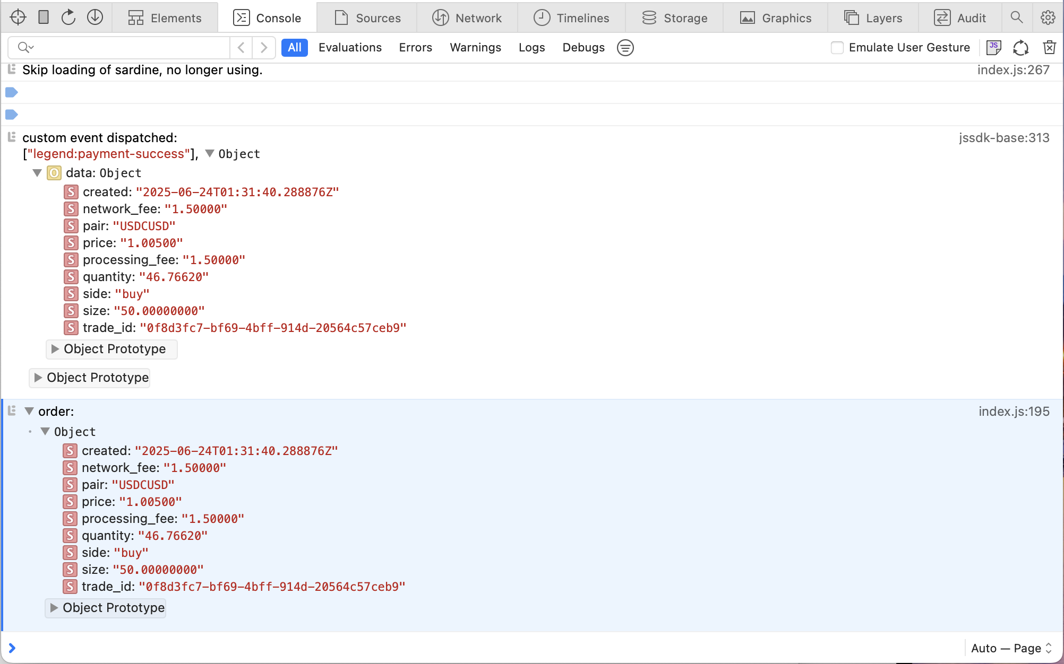Viewport: 1064px width, 664px height.
Task: Collapse the 'order:' log entry
Action: pyautogui.click(x=29, y=411)
